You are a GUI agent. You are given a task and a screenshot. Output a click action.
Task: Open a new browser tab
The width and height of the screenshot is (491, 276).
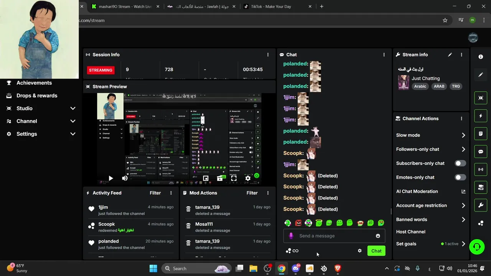321,7
